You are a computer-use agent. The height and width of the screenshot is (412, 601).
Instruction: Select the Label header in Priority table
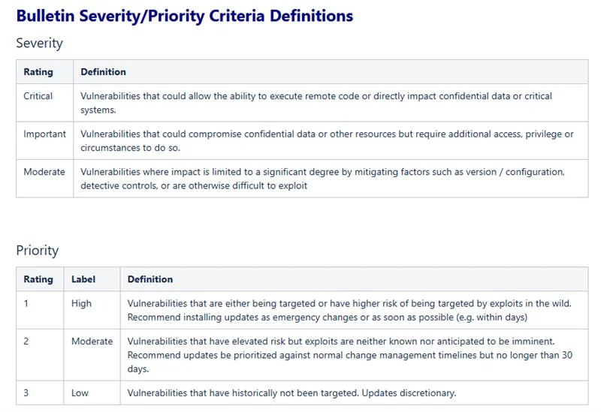click(x=83, y=279)
